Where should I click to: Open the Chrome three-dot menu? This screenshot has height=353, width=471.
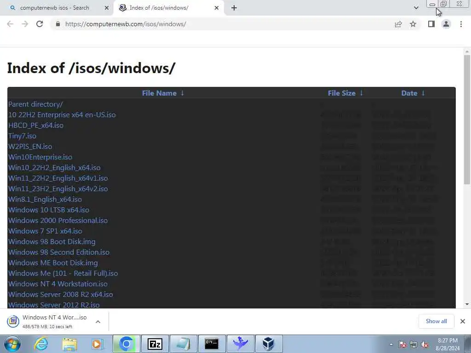(461, 24)
